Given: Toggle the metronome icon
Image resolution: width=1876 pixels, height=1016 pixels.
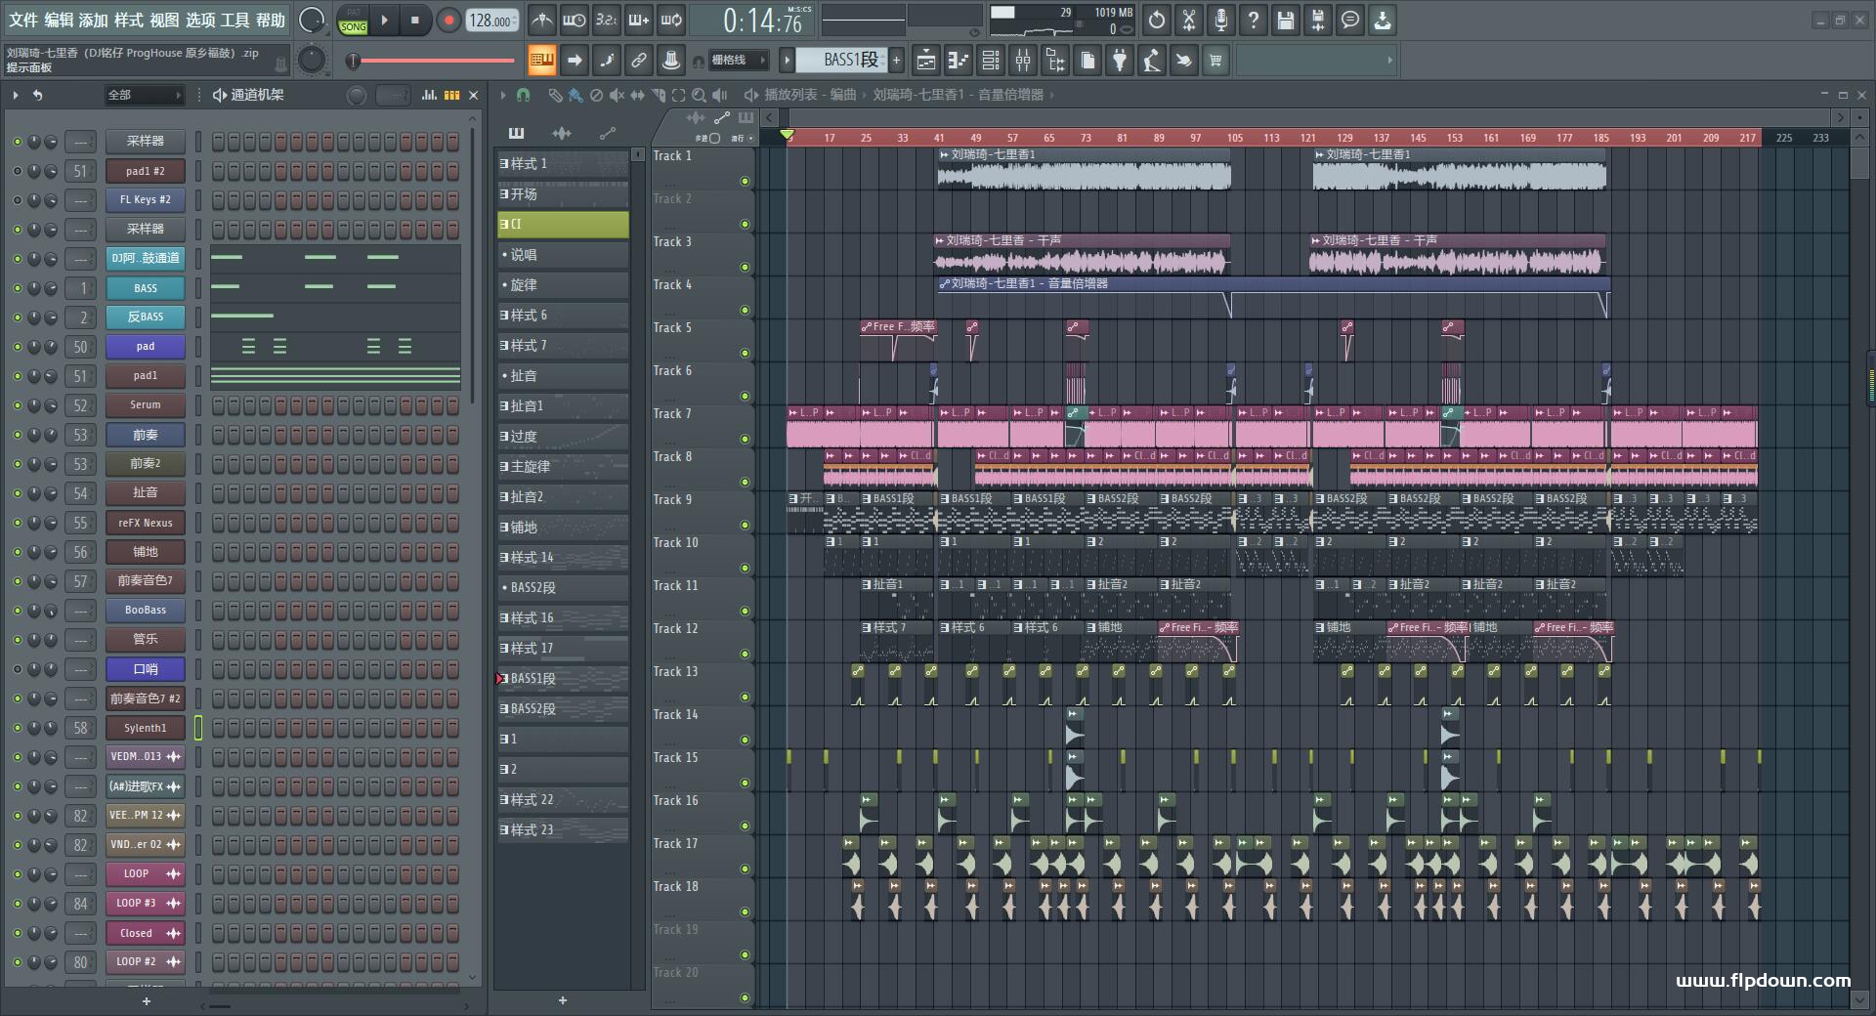Looking at the screenshot, I should click(x=541, y=20).
